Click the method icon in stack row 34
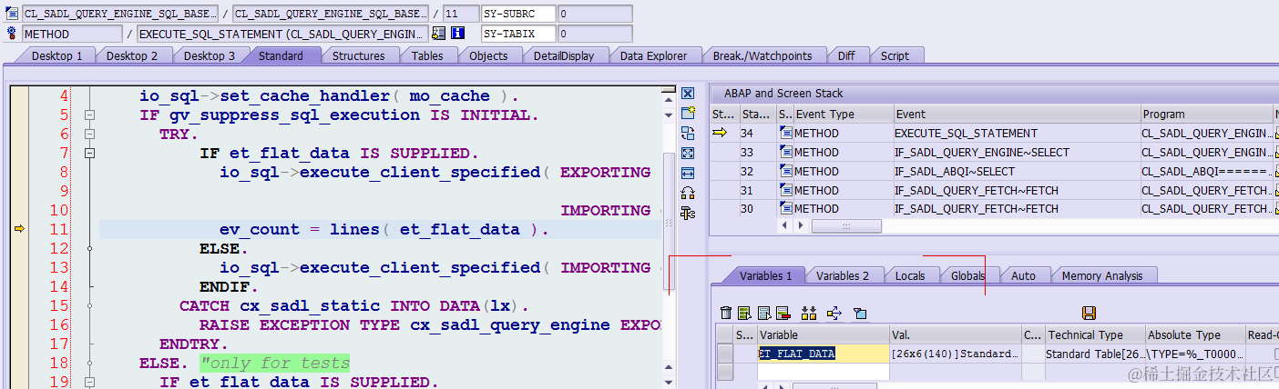 click(x=785, y=133)
